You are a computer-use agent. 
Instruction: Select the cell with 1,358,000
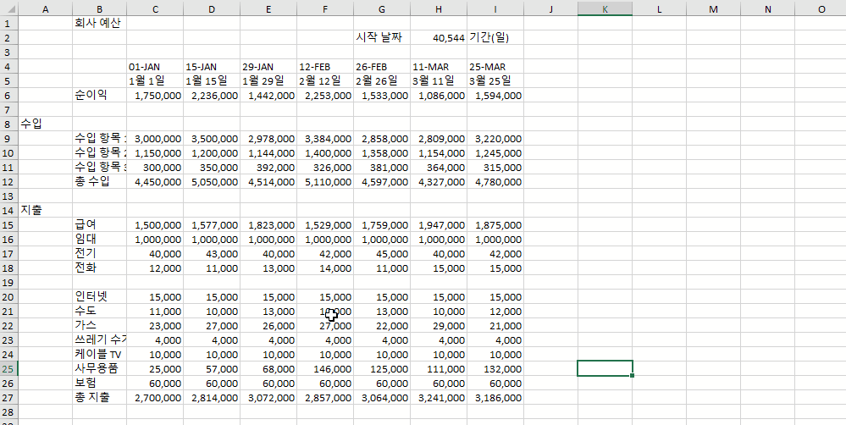[382, 153]
